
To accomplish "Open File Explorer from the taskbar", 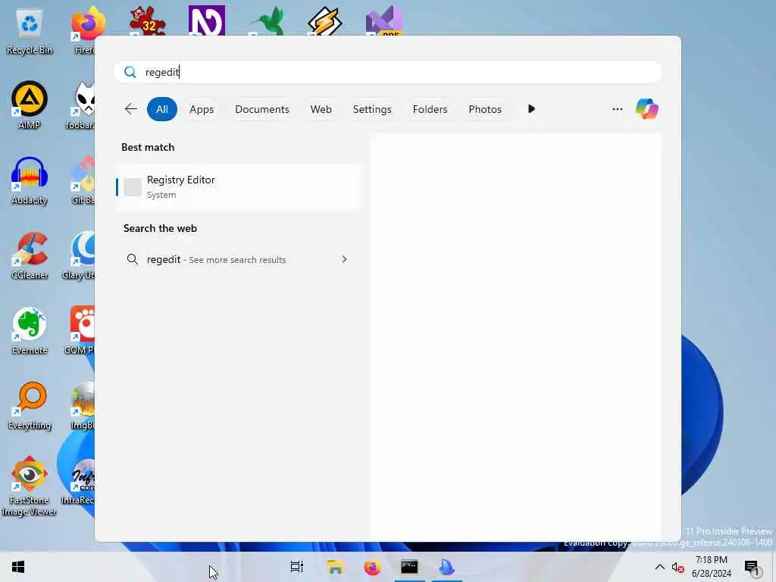I will tap(335, 567).
